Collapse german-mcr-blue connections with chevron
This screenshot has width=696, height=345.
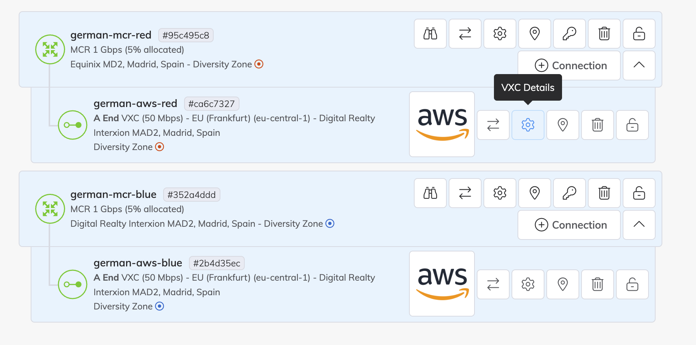click(639, 225)
